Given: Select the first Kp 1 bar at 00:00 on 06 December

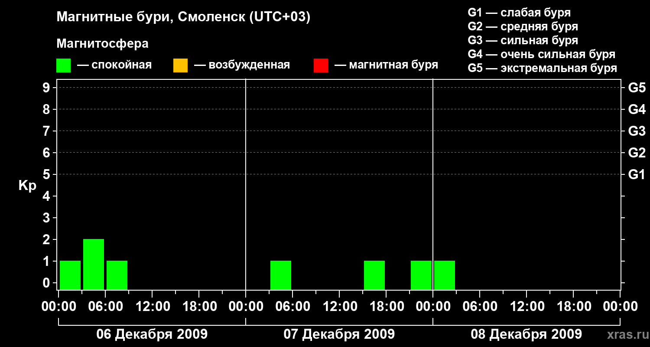Looking at the screenshot, I should click(70, 275).
